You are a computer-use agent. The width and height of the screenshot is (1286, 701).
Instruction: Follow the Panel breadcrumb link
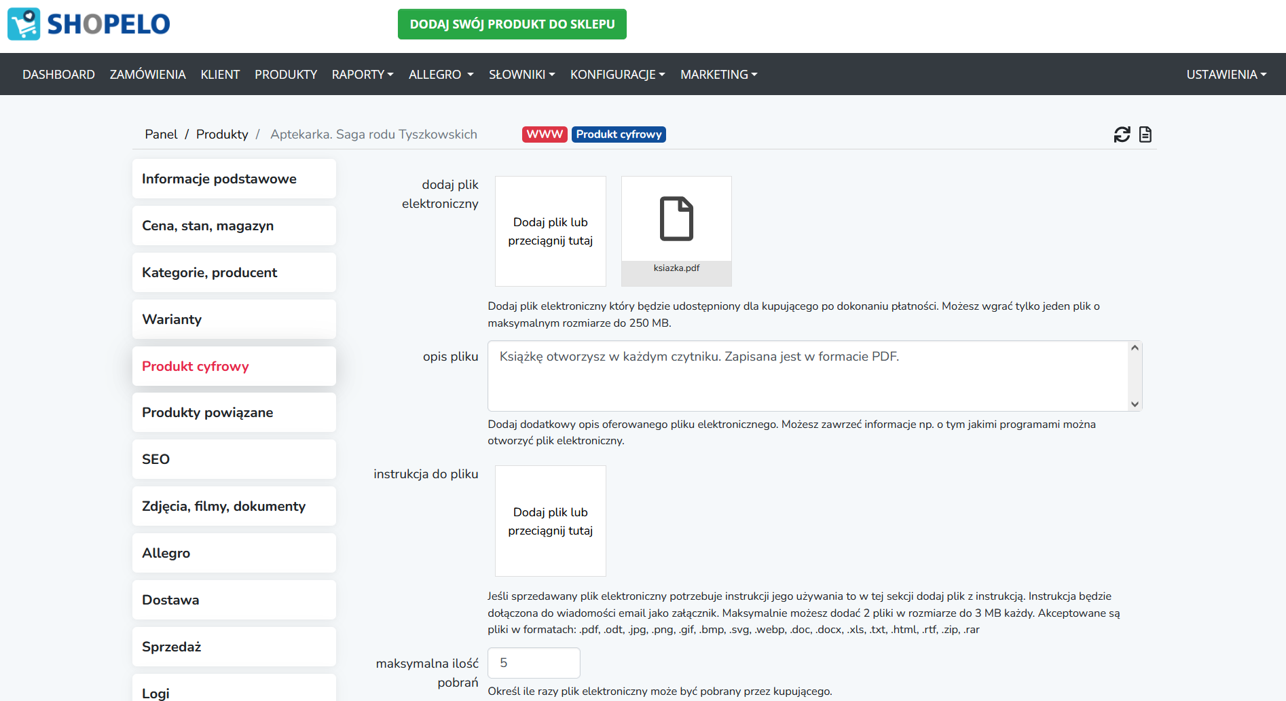pos(161,134)
